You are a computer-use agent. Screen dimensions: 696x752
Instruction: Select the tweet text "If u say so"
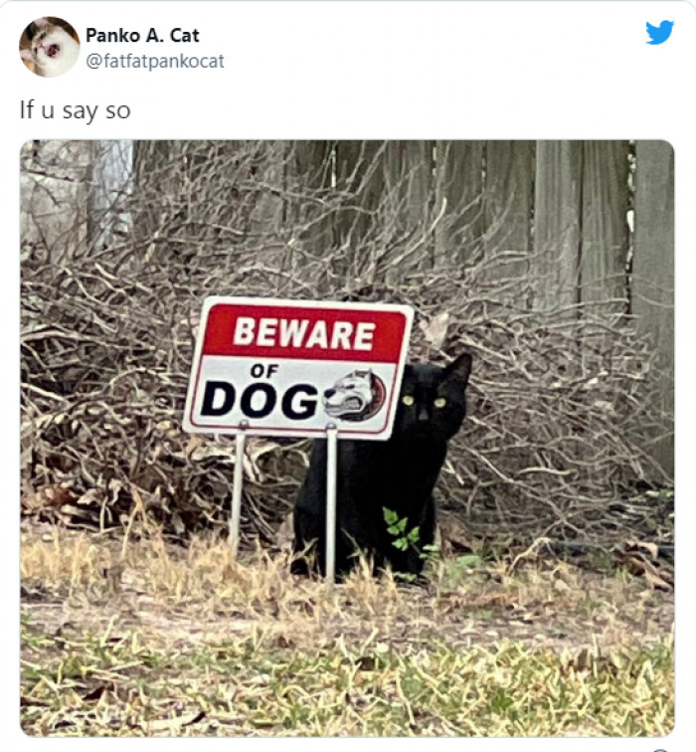[x=75, y=110]
